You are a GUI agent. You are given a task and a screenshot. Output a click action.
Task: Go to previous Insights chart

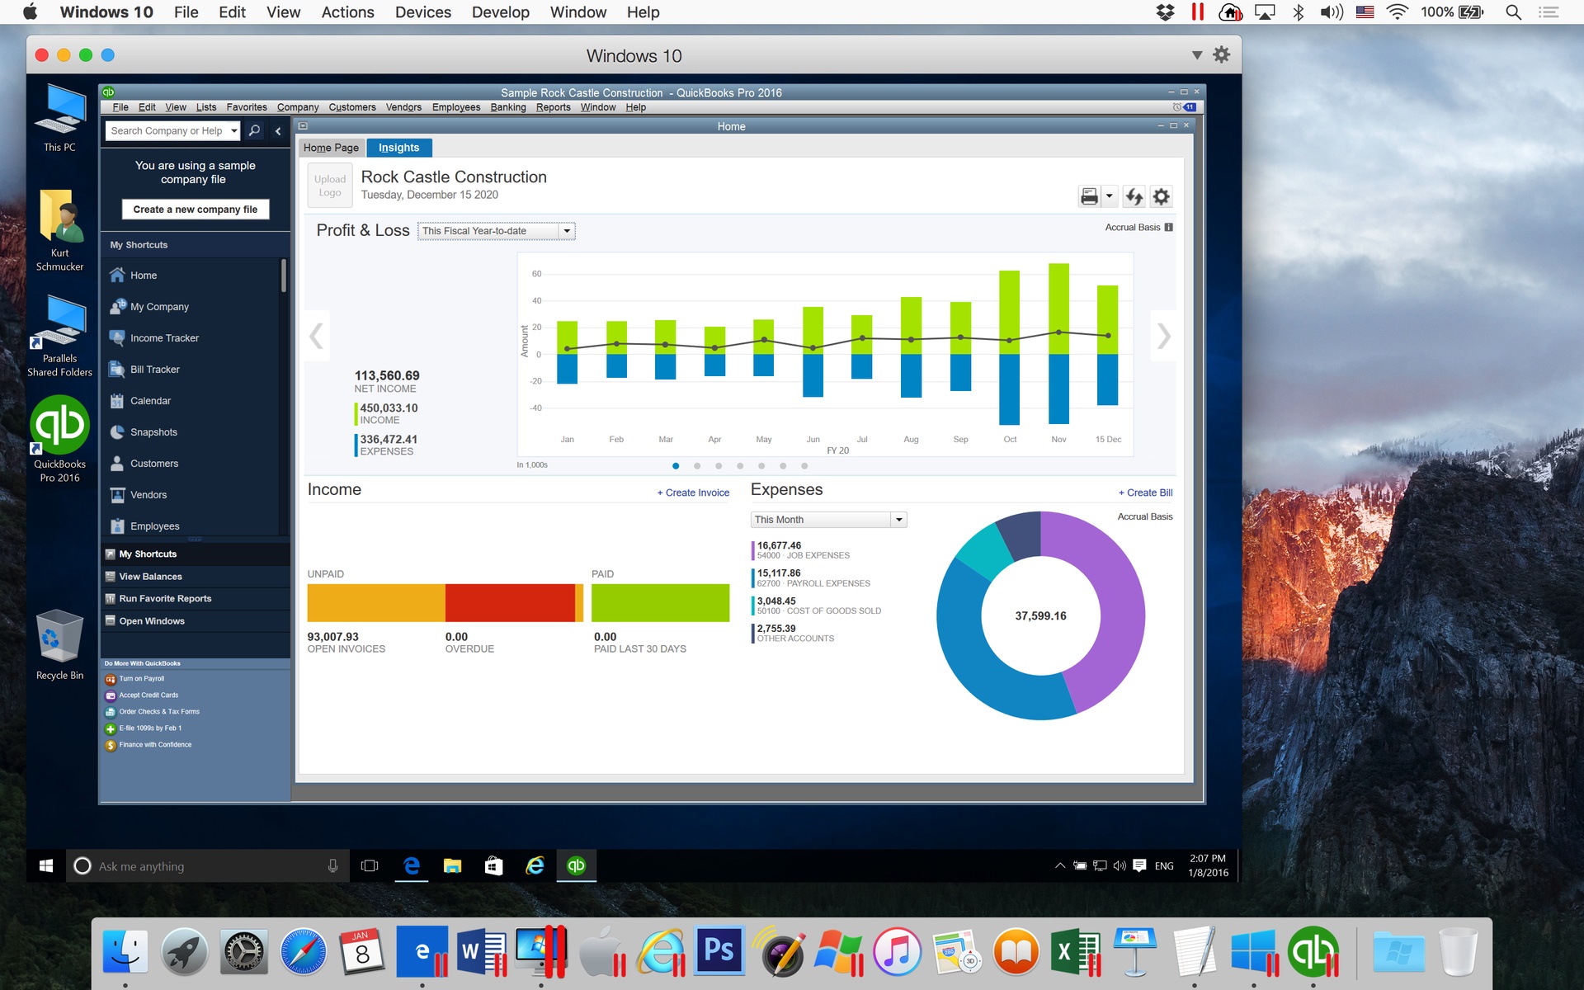[x=316, y=336]
